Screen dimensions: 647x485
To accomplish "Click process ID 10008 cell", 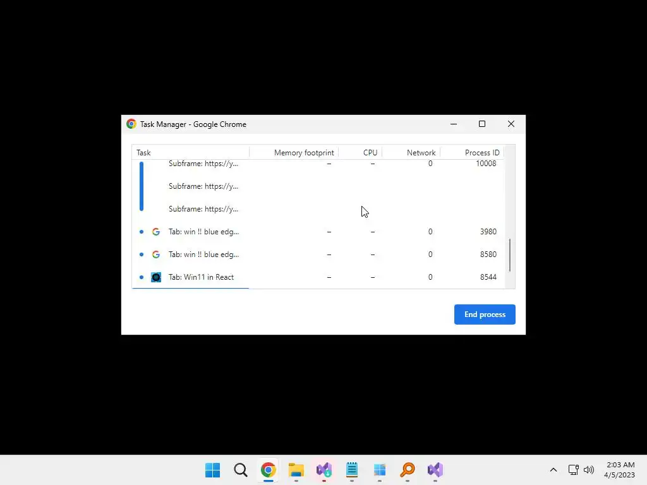I will coord(486,164).
